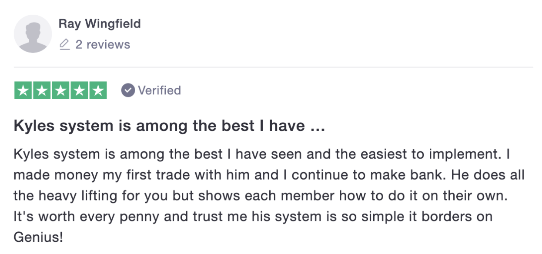Click the Verified checkmark badge icon
The height and width of the screenshot is (254, 542).
click(127, 90)
